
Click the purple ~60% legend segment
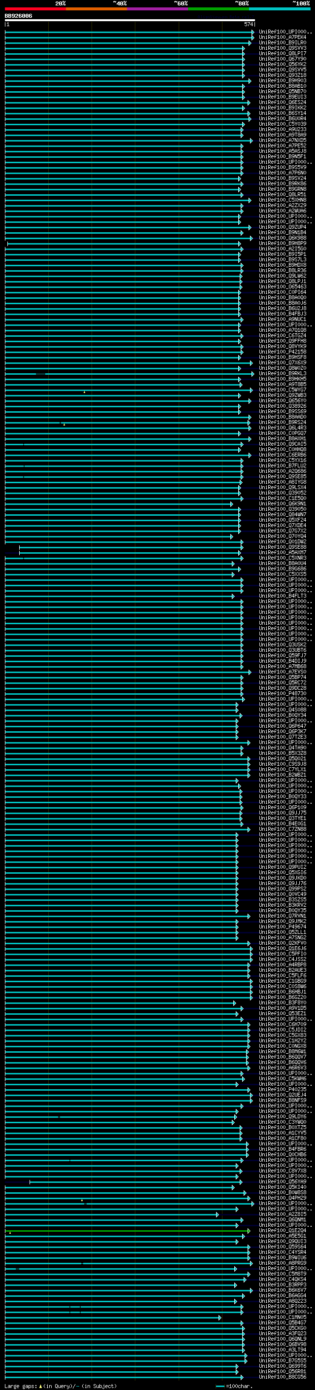tap(158, 9)
